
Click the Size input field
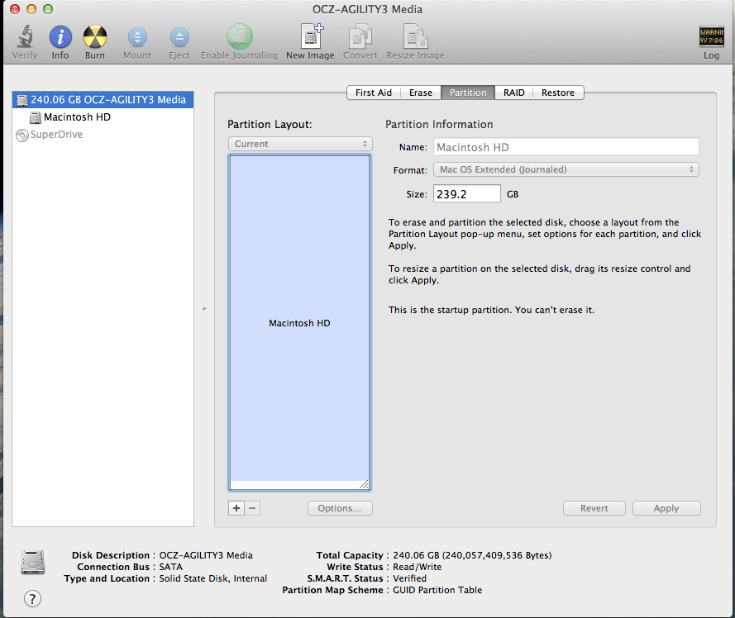pyautogui.click(x=467, y=194)
